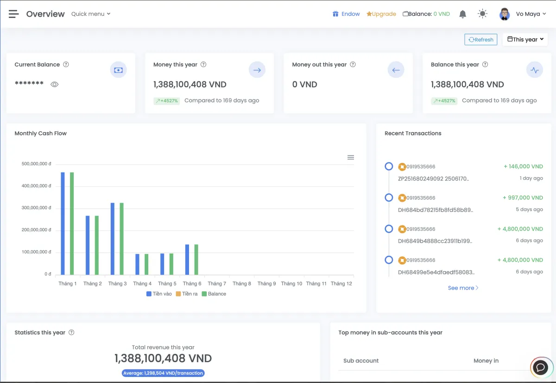Image resolution: width=556 pixels, height=383 pixels.
Task: Click the Upgrade star menu item
Action: (x=381, y=14)
